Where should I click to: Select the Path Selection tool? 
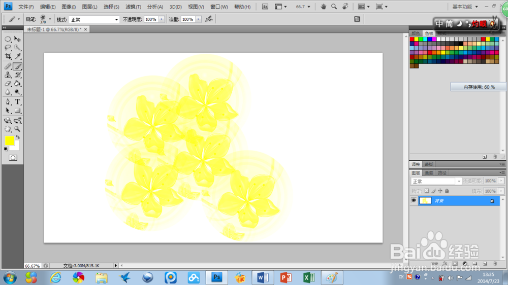click(x=8, y=111)
